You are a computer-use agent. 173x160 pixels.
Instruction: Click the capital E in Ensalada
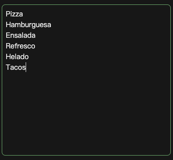pos(8,36)
